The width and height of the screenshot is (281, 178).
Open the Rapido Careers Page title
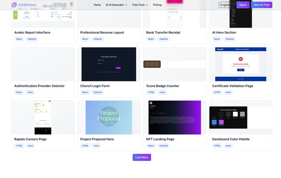pos(30,139)
